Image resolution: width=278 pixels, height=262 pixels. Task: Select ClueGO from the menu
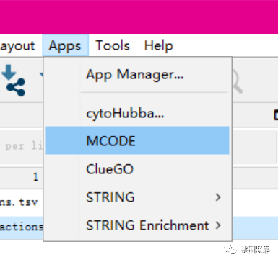pos(137,169)
